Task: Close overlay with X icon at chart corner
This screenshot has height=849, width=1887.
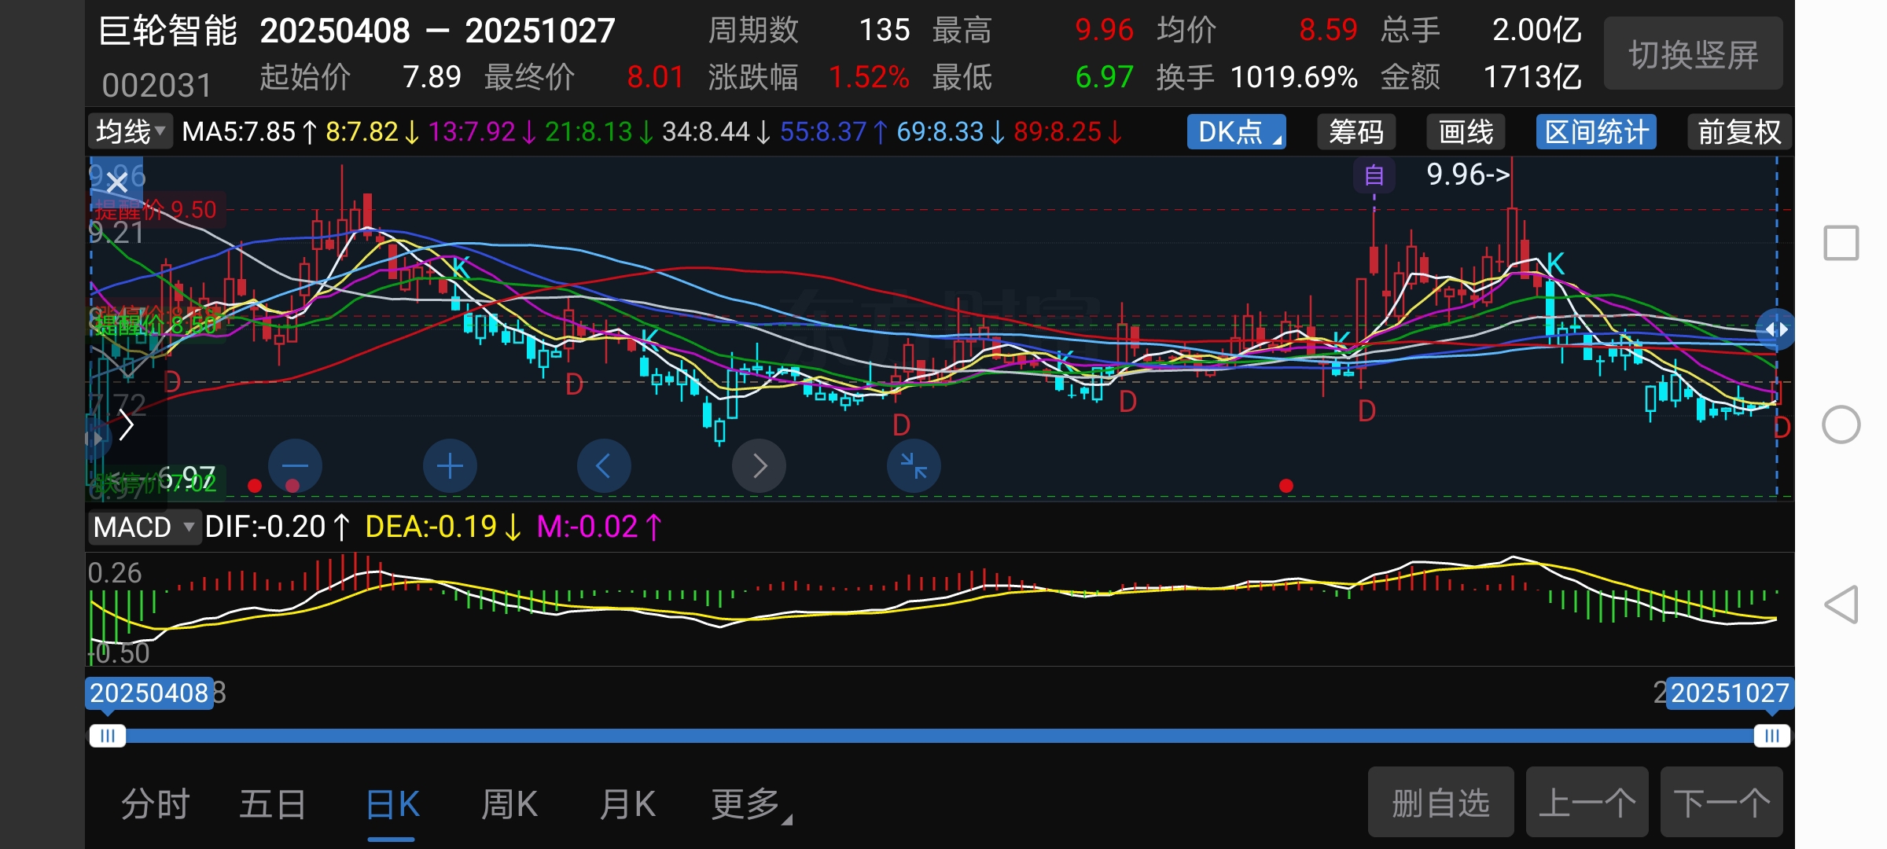Action: click(x=117, y=183)
